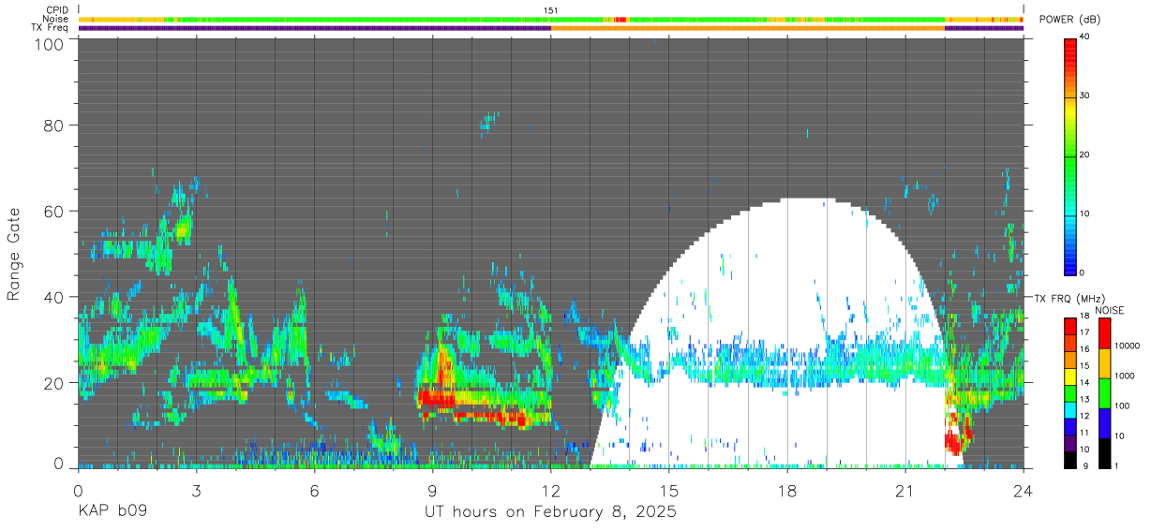Viewport: 1151px width, 531px height.
Task: Click the 6 hour tick label
Action: click(314, 491)
